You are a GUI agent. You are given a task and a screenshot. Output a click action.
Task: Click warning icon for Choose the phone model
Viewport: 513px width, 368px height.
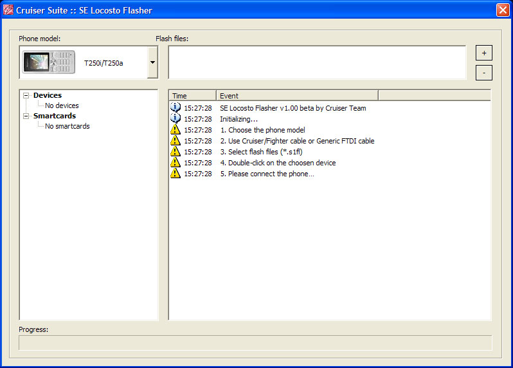(175, 130)
